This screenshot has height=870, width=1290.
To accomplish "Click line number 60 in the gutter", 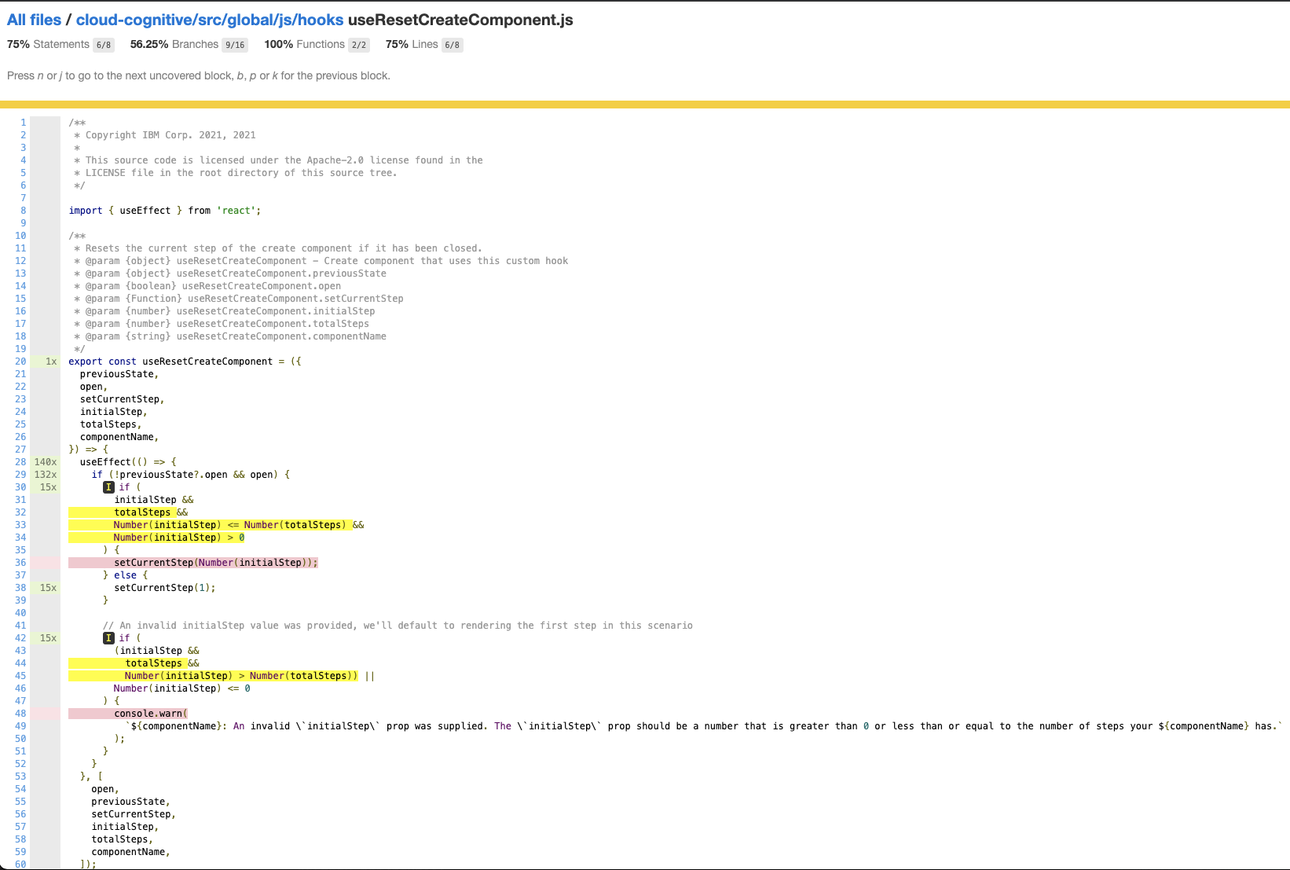I will [x=20, y=864].
